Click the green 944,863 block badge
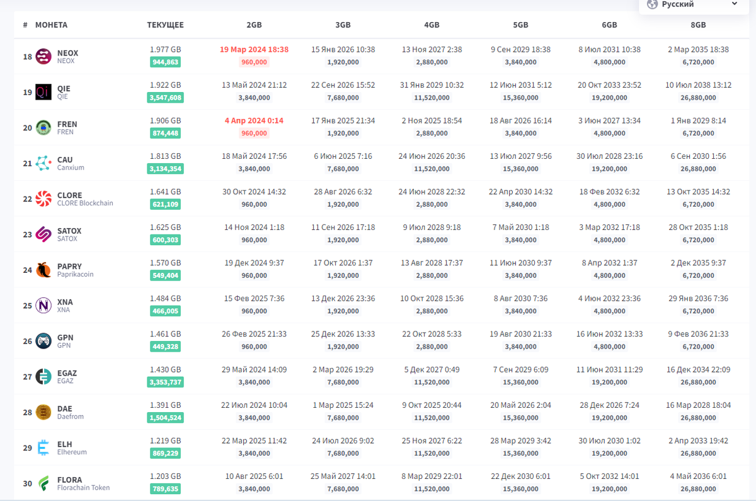 [x=166, y=62]
